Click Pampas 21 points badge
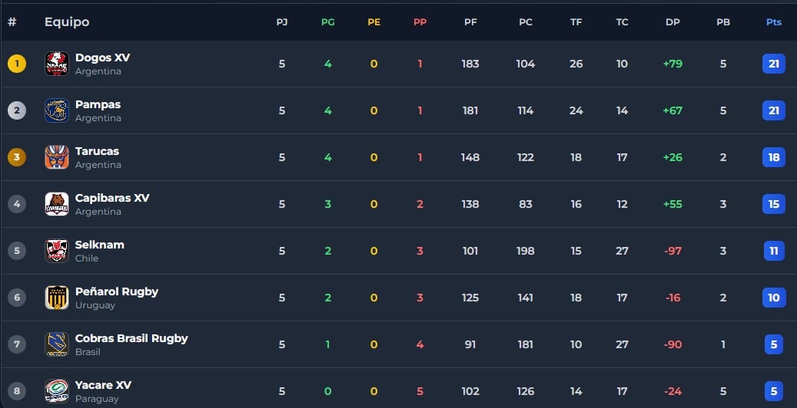 (773, 110)
